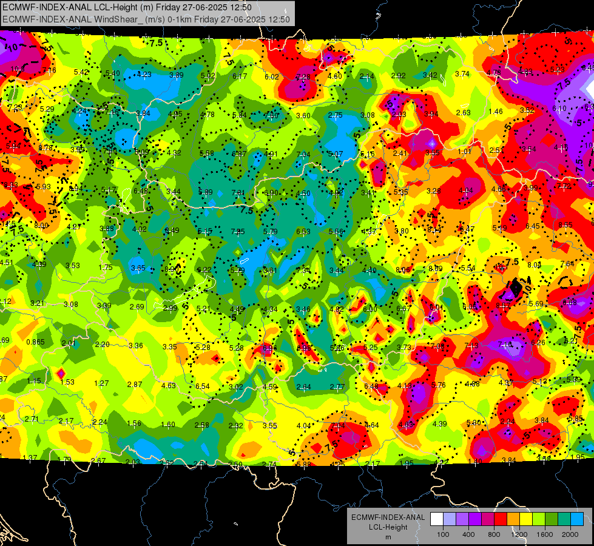This screenshot has width=594, height=546.
Task: Click the grid value 7.28
Action: pos(303,77)
